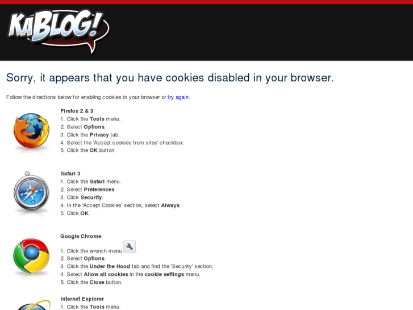The height and width of the screenshot is (310, 413).
Task: Click the Internet Explorer icon
Action: [x=33, y=305]
